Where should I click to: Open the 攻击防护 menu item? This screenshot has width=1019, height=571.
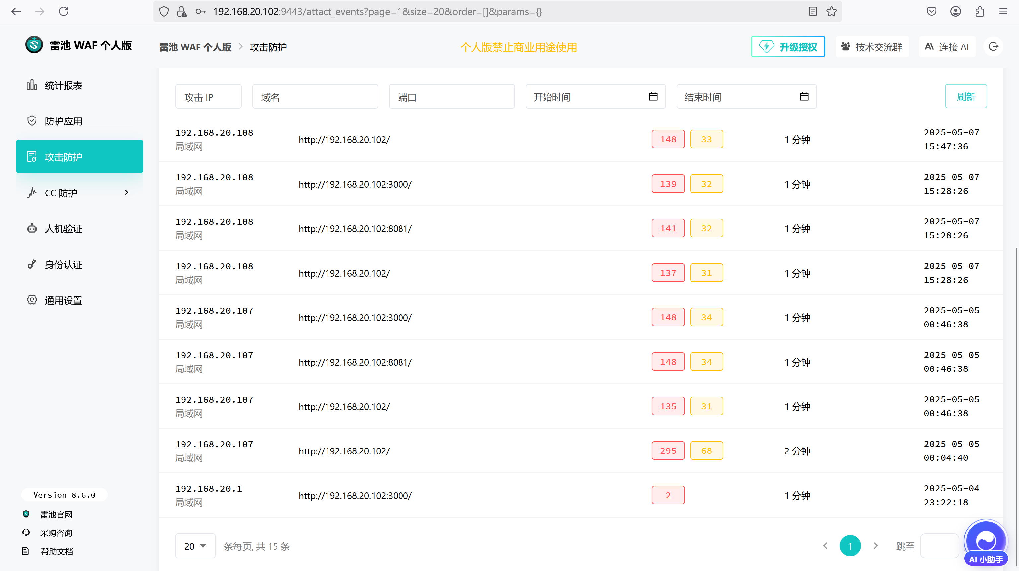pos(80,157)
